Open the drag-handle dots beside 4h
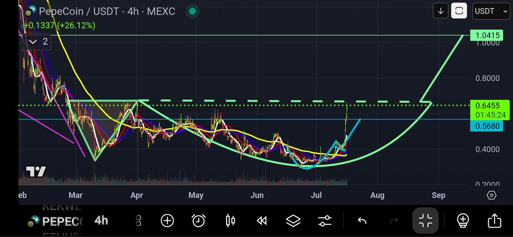 (139, 221)
